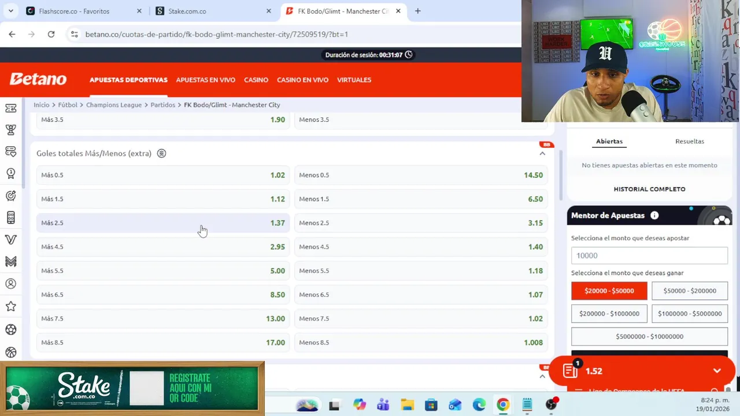This screenshot has width=740, height=416.
Task: Open APUESTAS EN VIVO menu
Action: point(205,80)
